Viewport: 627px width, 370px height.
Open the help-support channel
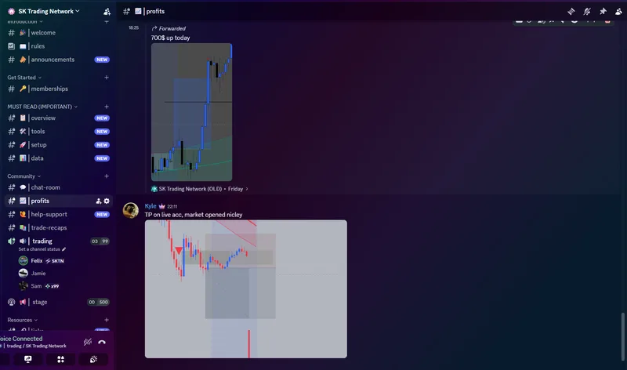(58, 215)
